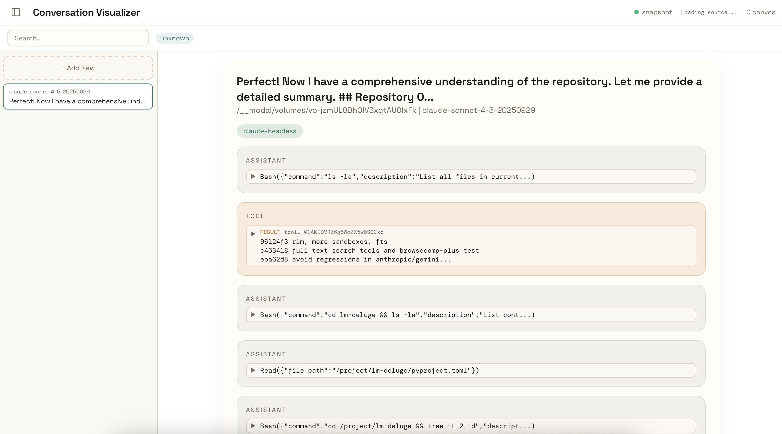Expand the 'tree -L 2 -d' Bash call
The height and width of the screenshot is (434, 782).
[x=253, y=426]
